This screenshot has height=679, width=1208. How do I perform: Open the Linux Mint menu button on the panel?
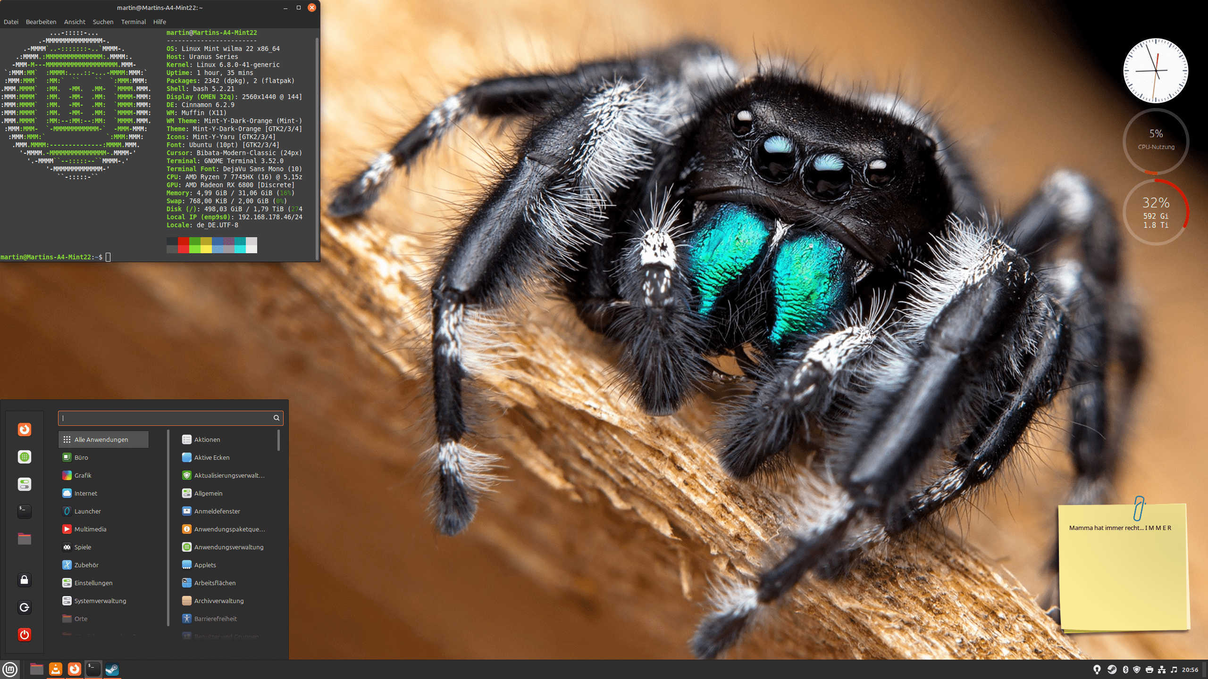[10, 669]
